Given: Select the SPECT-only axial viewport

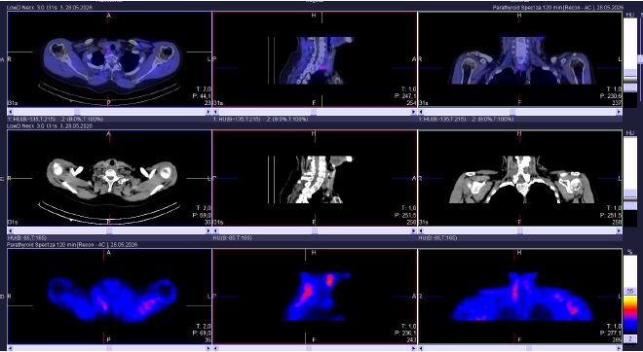Looking at the screenshot, I should click(x=109, y=296).
